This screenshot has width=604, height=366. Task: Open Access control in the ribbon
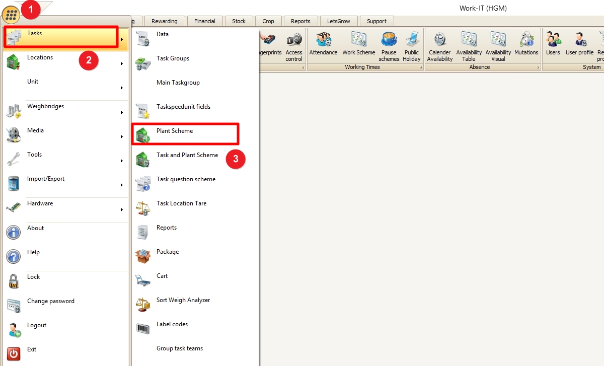coord(294,46)
